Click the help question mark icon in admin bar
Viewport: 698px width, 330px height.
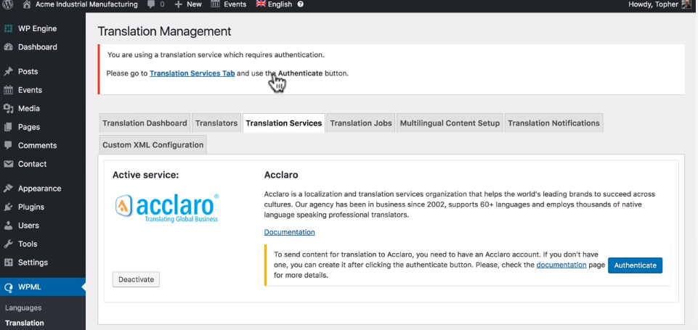tap(301, 4)
